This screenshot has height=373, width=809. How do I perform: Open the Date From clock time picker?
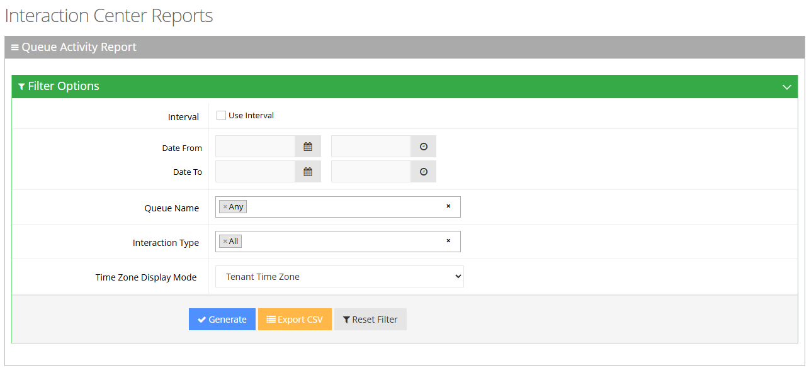[x=424, y=147]
